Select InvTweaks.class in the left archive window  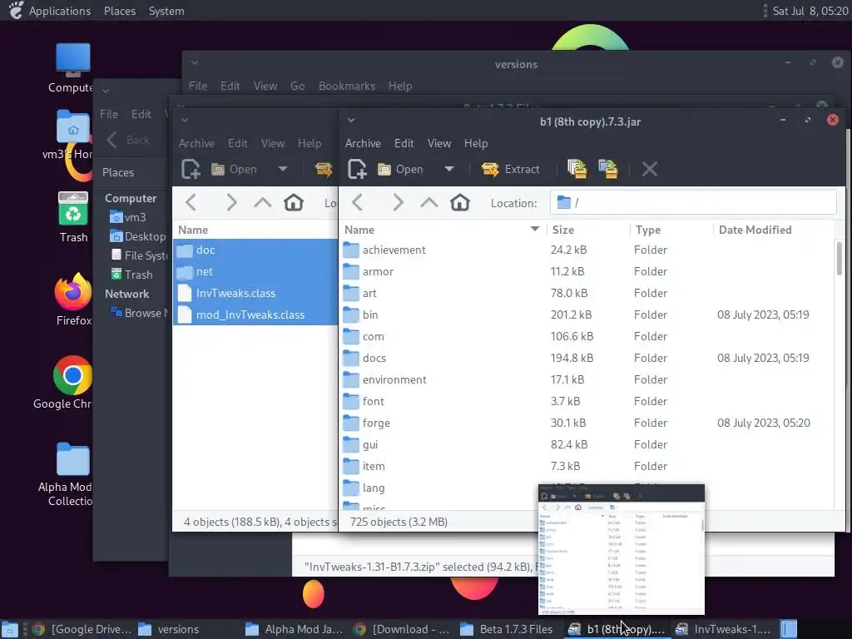point(235,294)
